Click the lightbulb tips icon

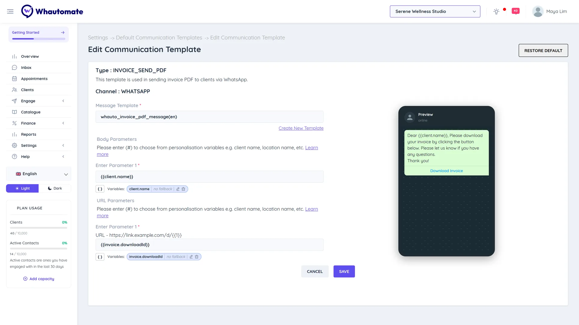tap(496, 11)
